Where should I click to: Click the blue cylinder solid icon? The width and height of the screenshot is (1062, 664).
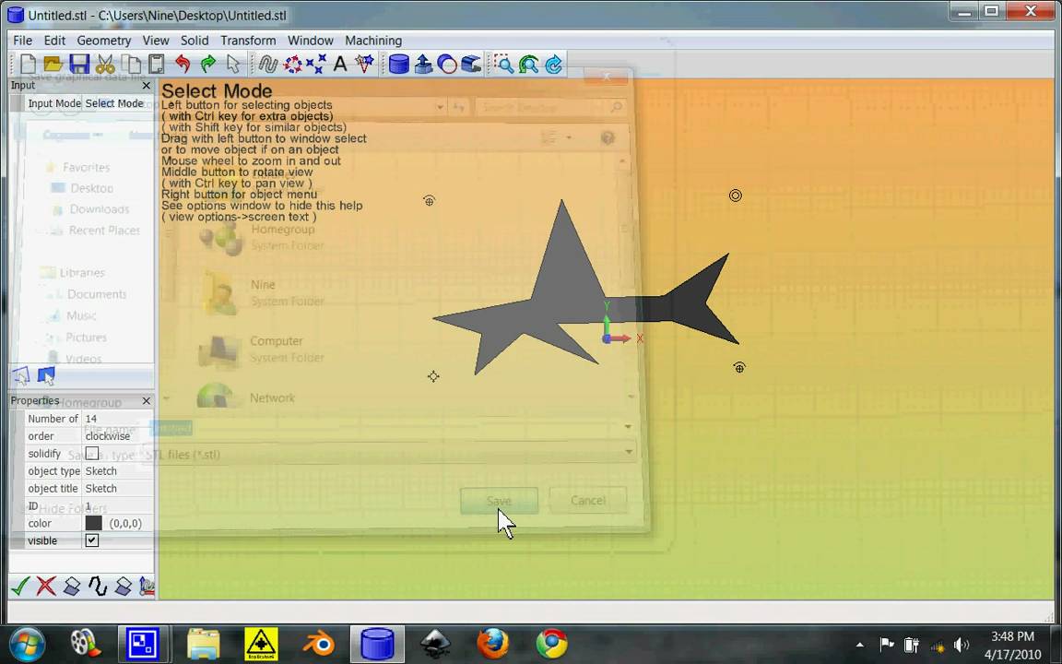click(399, 65)
